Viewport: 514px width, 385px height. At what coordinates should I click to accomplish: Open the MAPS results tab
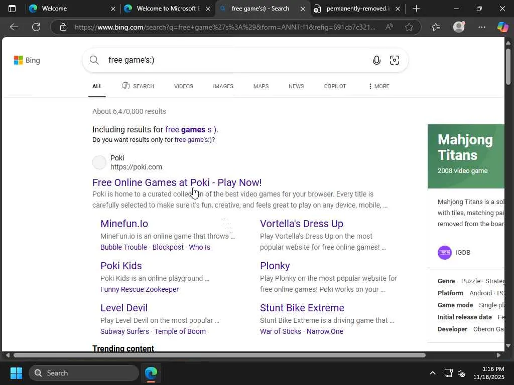[261, 86]
